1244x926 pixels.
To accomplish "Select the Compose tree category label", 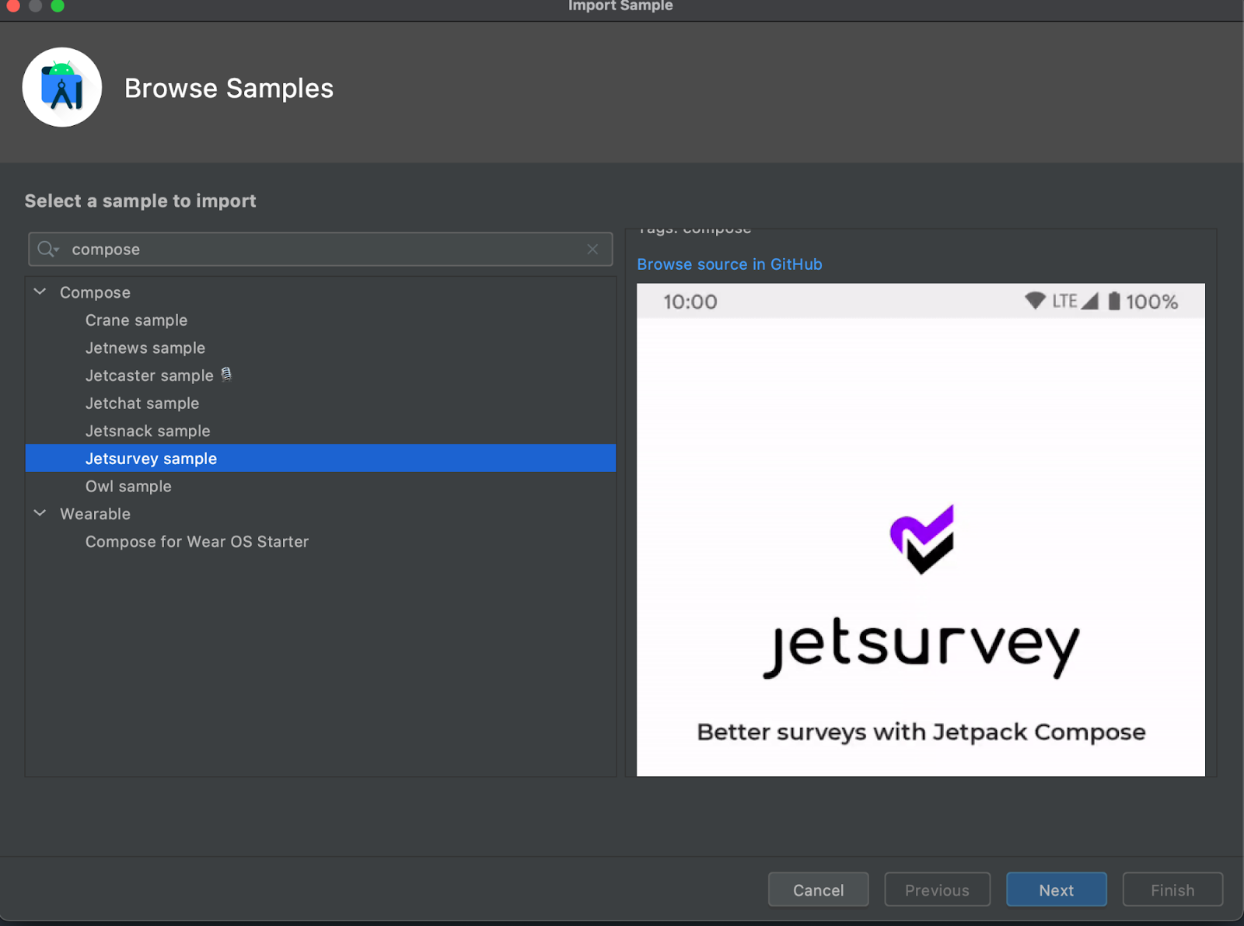I will pos(95,292).
